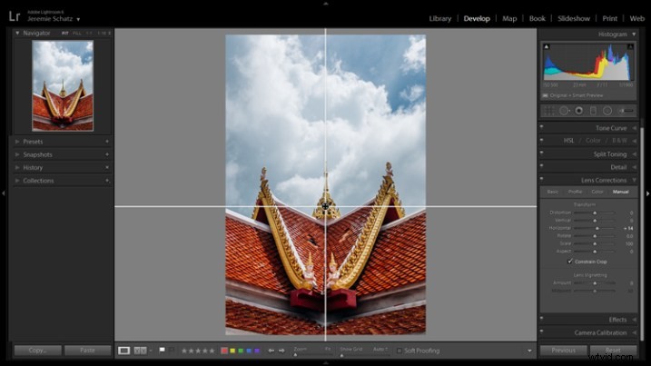Viewport: 651px width, 366px height.
Task: Switch to the Map module
Action: point(509,18)
